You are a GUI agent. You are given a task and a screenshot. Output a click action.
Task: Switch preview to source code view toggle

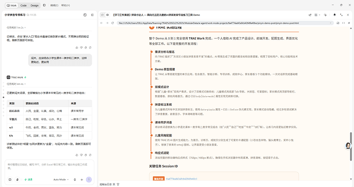[x=102, y=15]
